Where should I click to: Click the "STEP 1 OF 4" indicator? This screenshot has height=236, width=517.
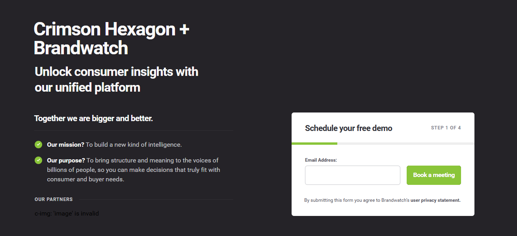tap(446, 128)
